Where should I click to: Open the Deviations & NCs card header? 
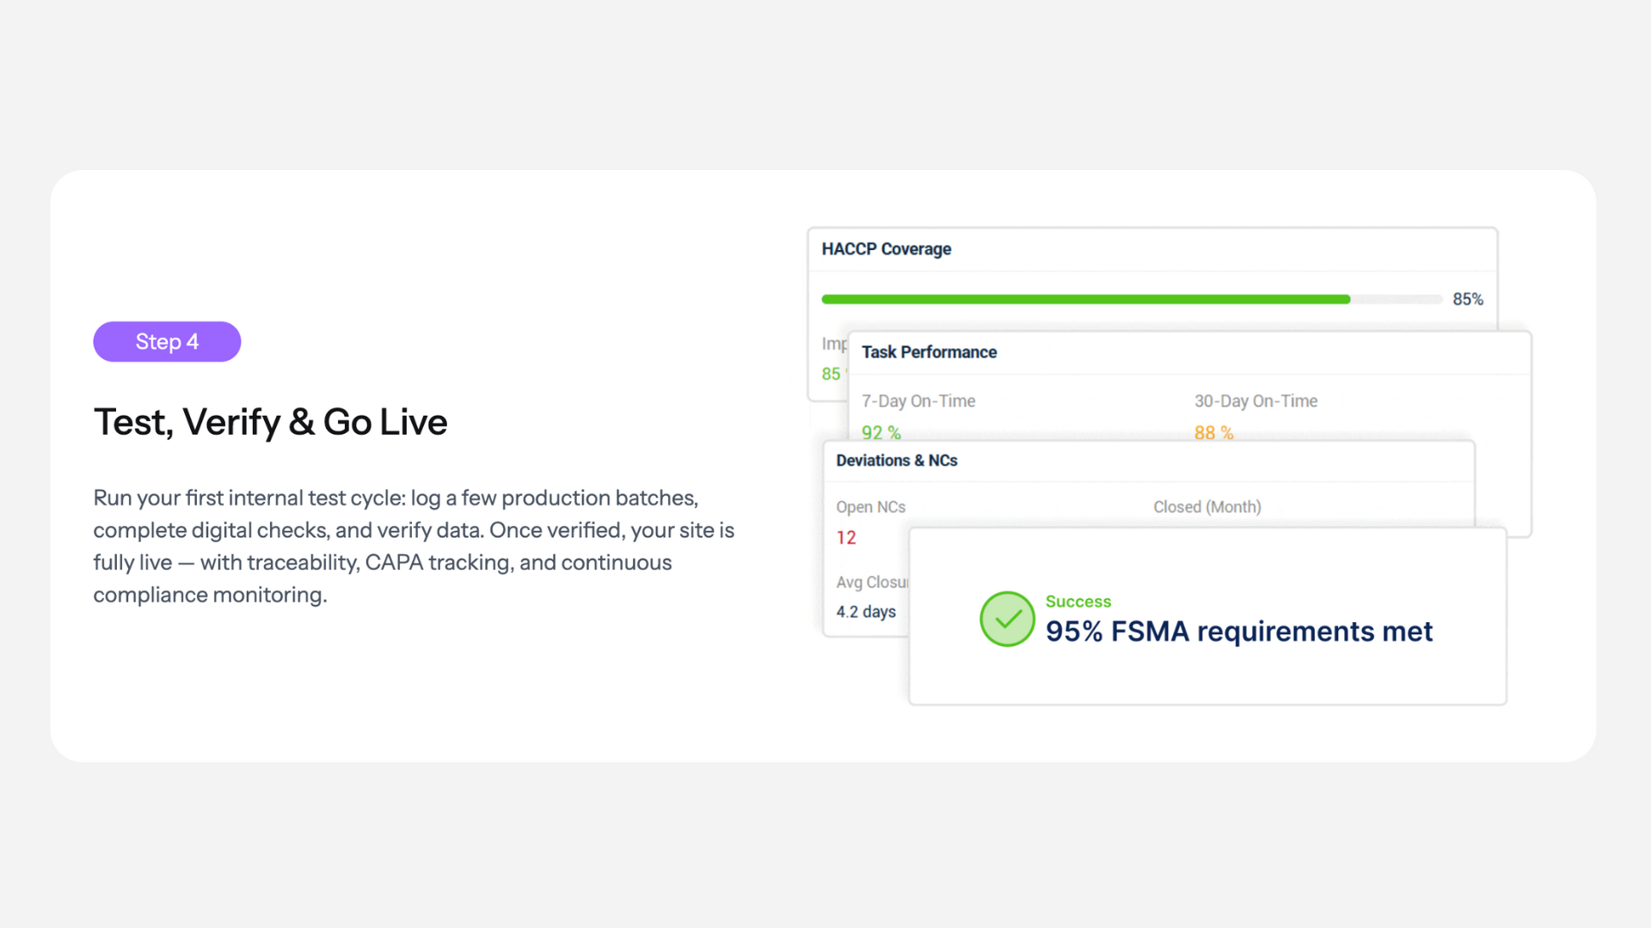point(896,461)
